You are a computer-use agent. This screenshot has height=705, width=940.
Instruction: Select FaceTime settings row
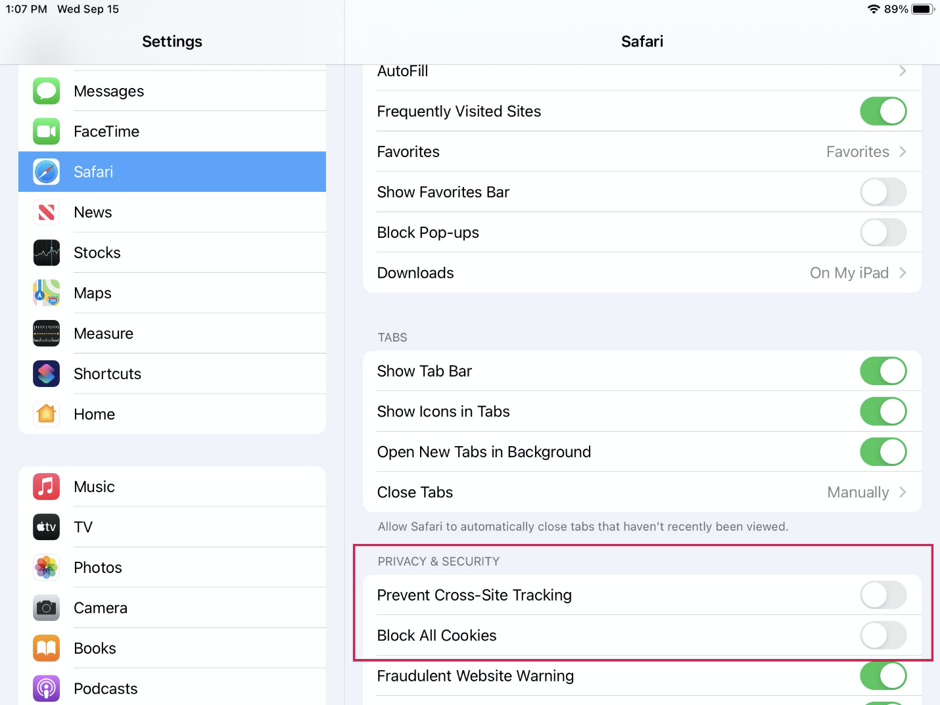tap(172, 131)
